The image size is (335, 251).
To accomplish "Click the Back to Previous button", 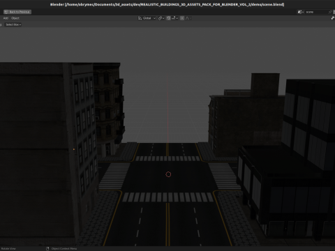I will [17, 12].
